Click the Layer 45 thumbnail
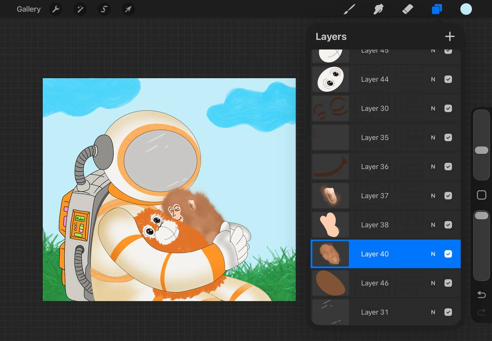492x341 pixels. click(330, 56)
